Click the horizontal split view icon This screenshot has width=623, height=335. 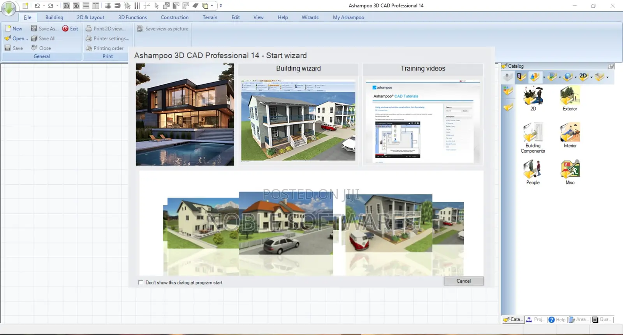(x=86, y=5)
